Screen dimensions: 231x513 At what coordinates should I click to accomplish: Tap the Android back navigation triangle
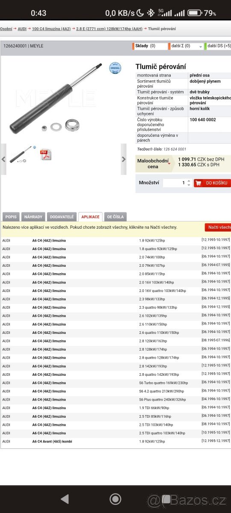(65, 498)
